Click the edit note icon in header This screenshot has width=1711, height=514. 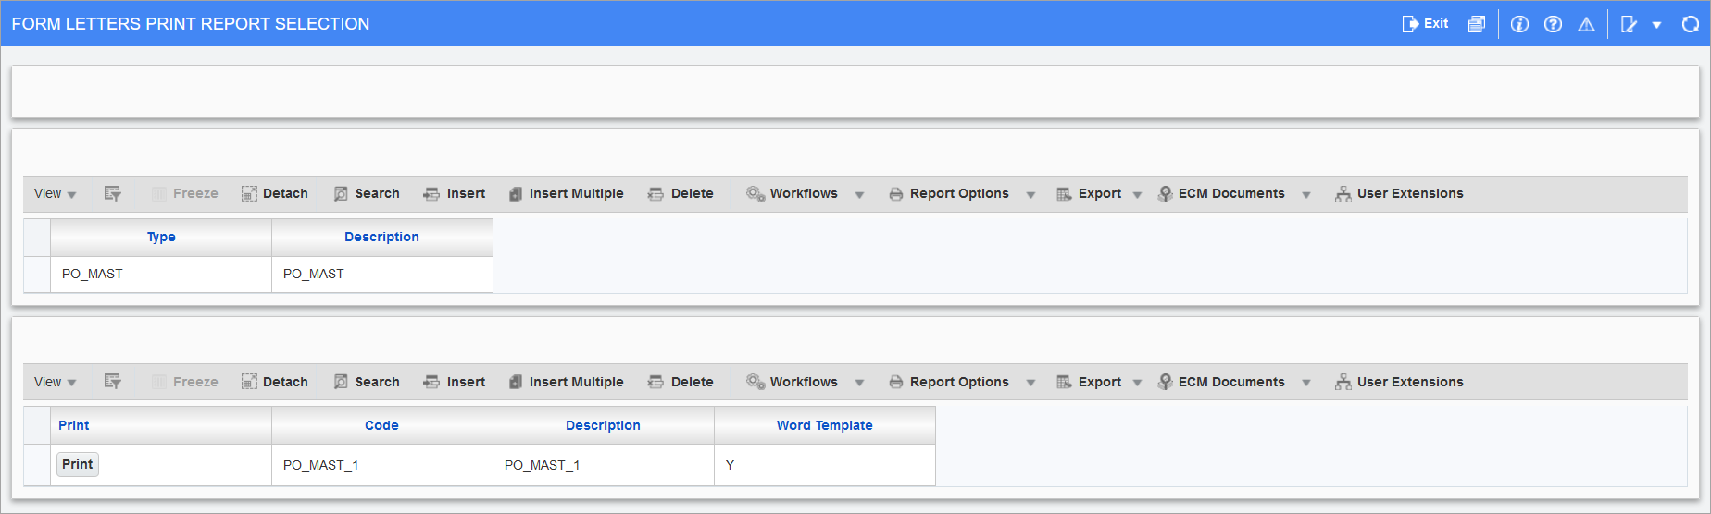pyautogui.click(x=1629, y=24)
